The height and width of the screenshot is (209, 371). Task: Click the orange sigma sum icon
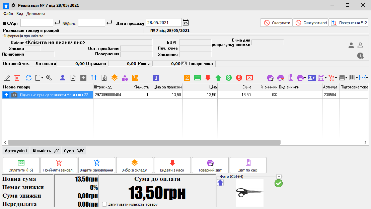tap(187, 78)
